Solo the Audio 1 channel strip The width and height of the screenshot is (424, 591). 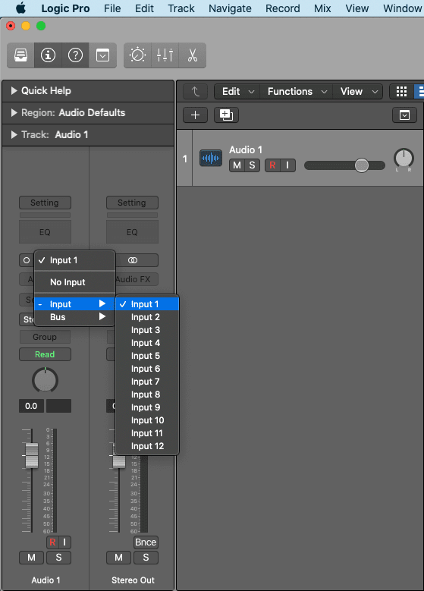59,558
